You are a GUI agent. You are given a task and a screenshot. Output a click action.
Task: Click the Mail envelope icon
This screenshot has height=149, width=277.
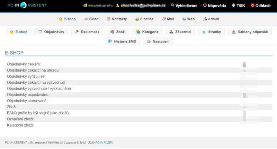point(164,19)
